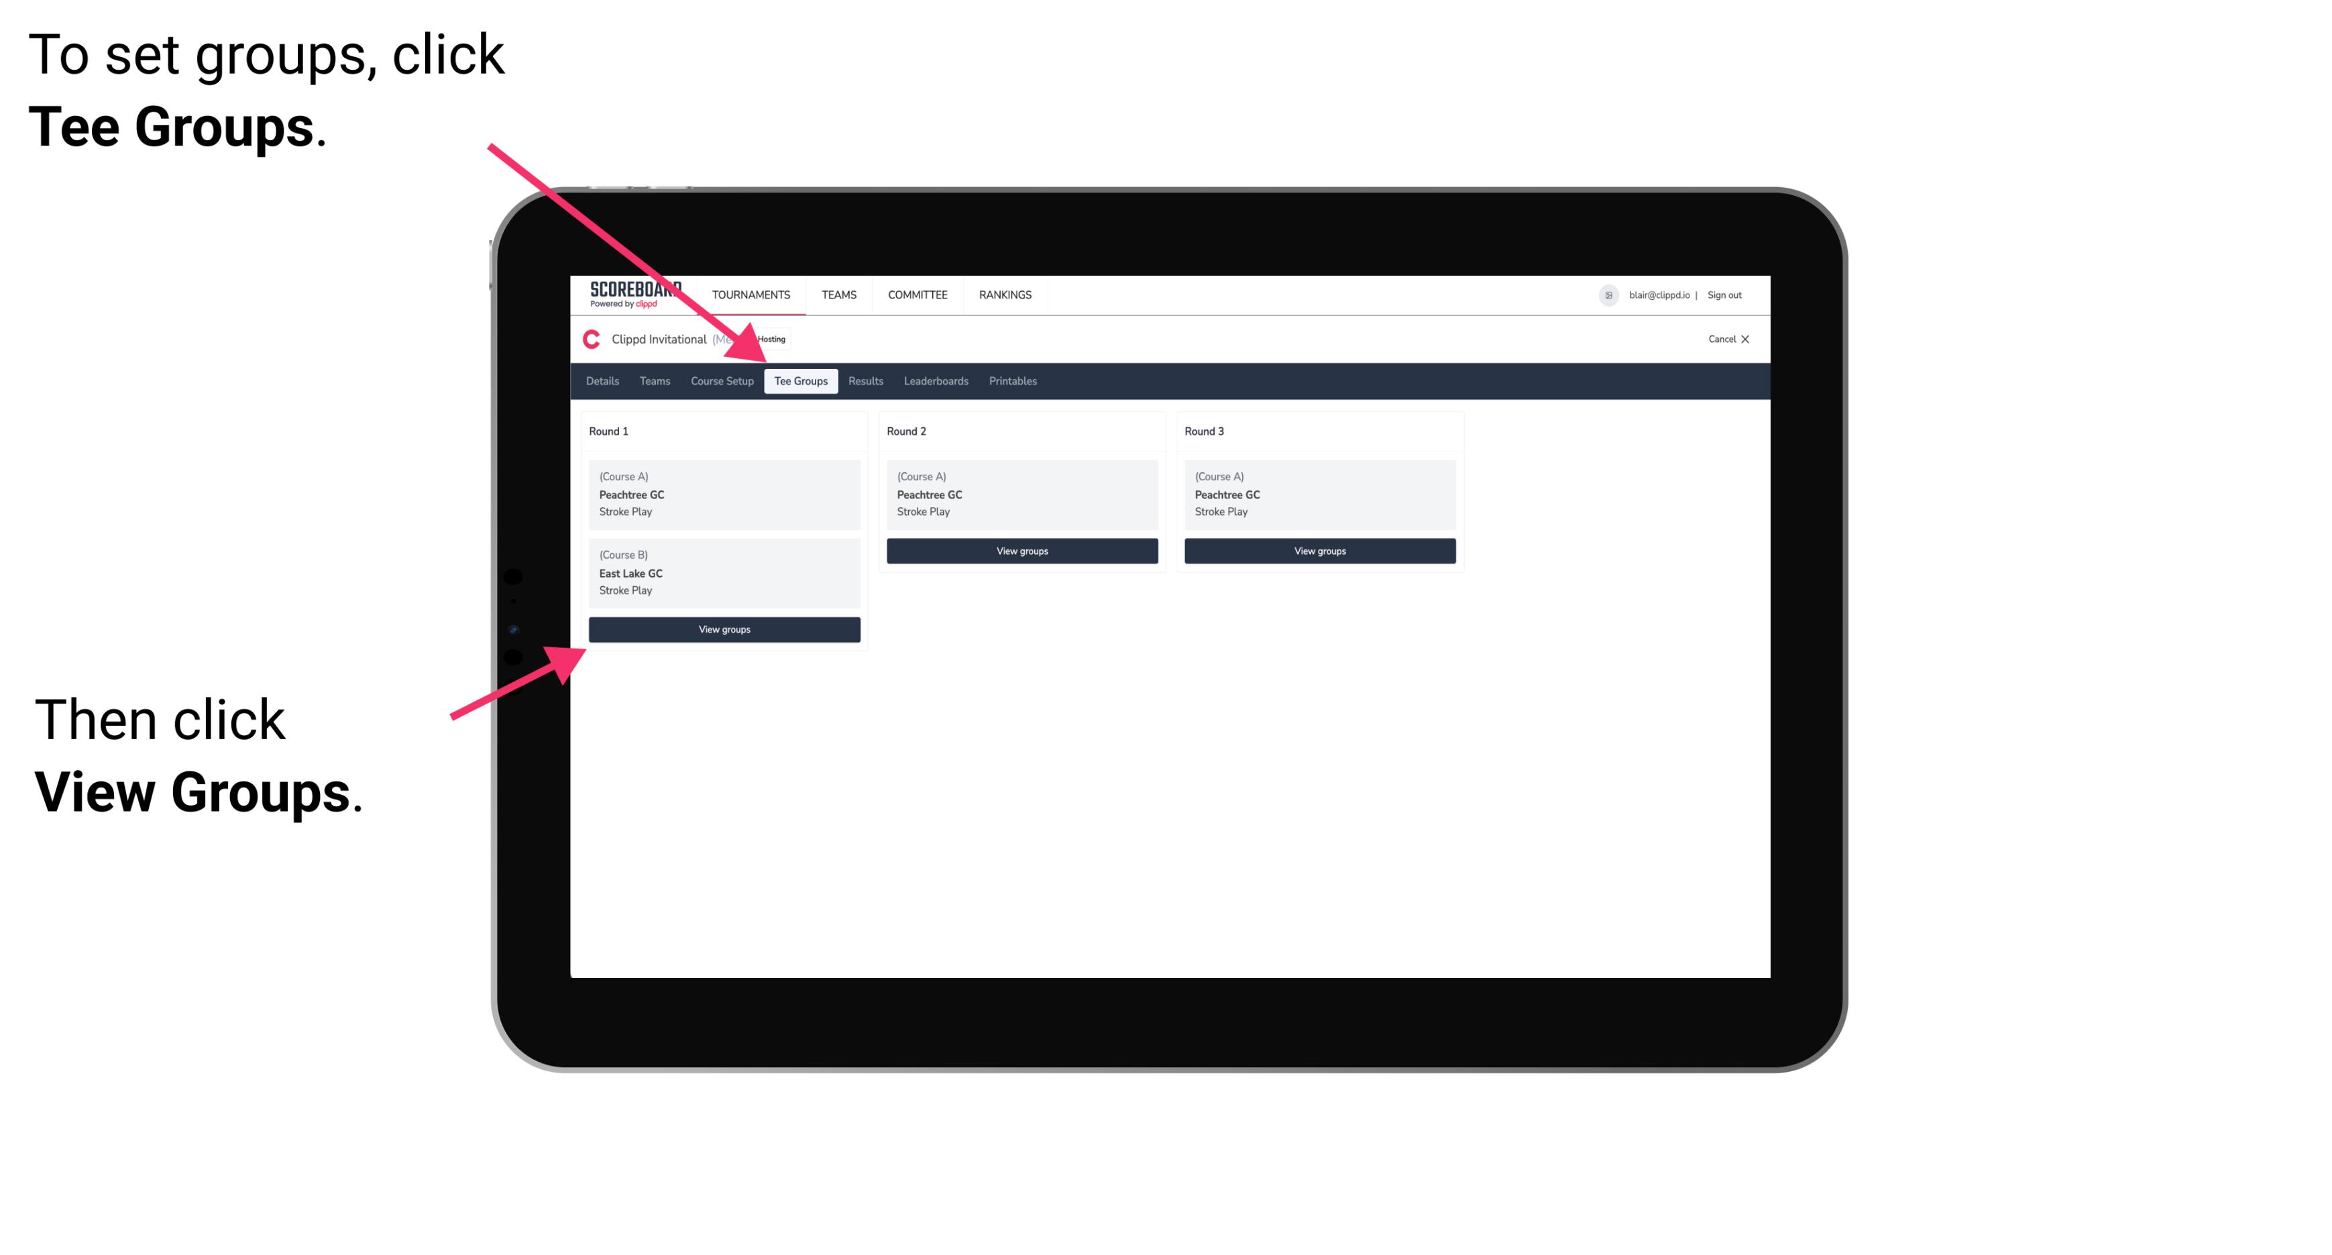Click the Results tab
Screen dimensions: 2332x1255
[x=863, y=380]
